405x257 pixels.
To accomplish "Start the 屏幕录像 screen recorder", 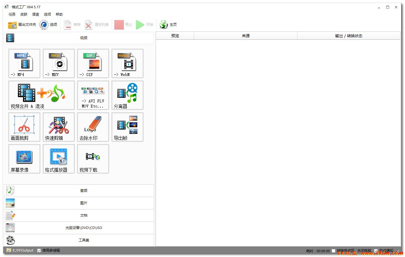I will [24, 159].
